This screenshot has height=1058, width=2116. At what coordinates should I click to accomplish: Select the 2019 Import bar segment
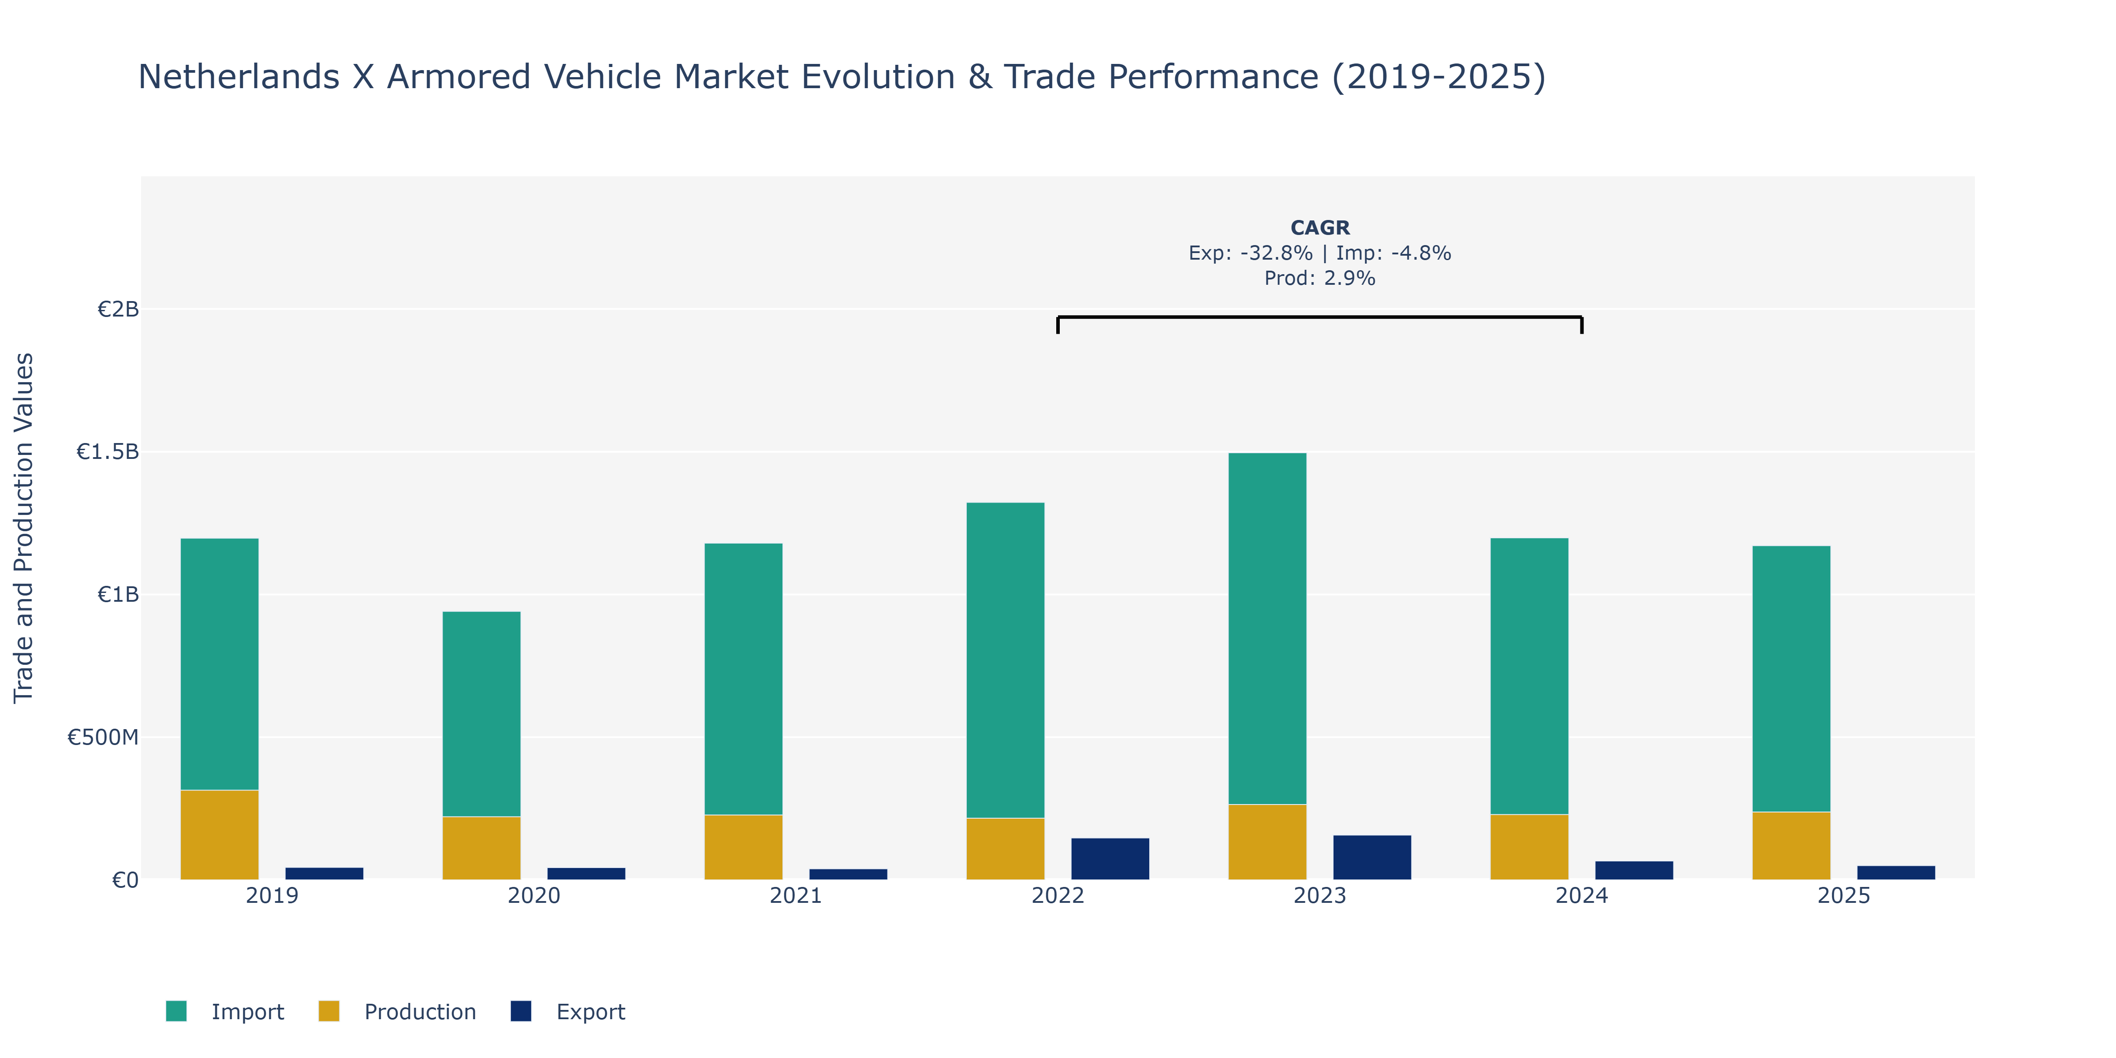[x=220, y=664]
